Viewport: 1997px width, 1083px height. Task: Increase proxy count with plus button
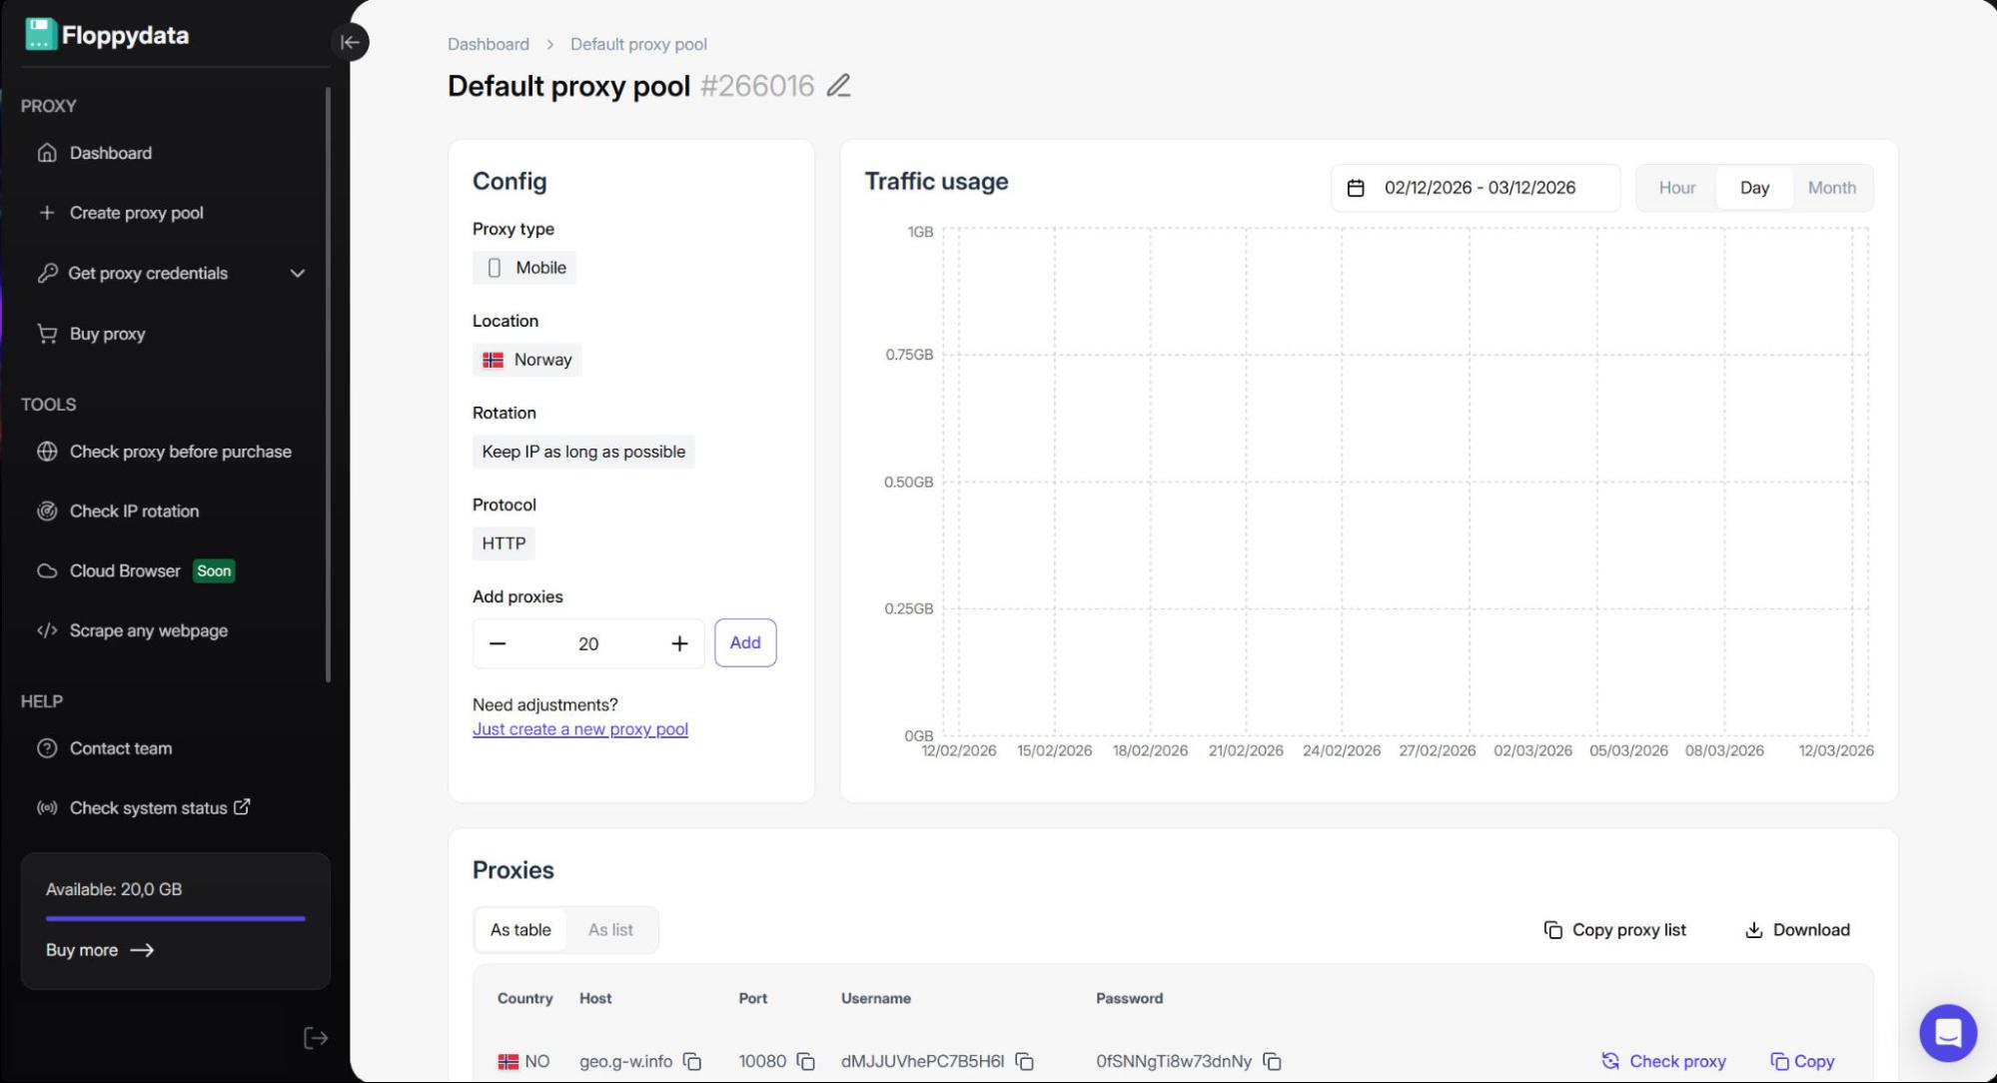(679, 643)
